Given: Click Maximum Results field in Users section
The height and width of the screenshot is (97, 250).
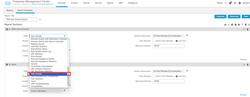Looking at the screenshot, I should [x=168, y=81].
